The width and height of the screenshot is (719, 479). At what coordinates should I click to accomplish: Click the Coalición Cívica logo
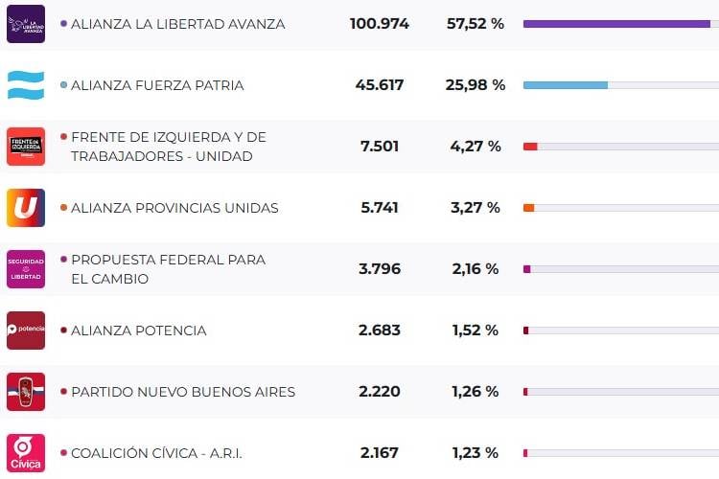click(26, 452)
